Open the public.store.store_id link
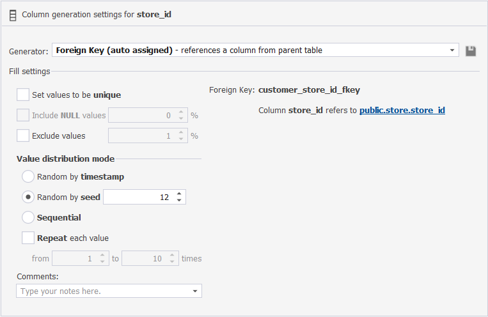The height and width of the screenshot is (317, 488). point(402,111)
